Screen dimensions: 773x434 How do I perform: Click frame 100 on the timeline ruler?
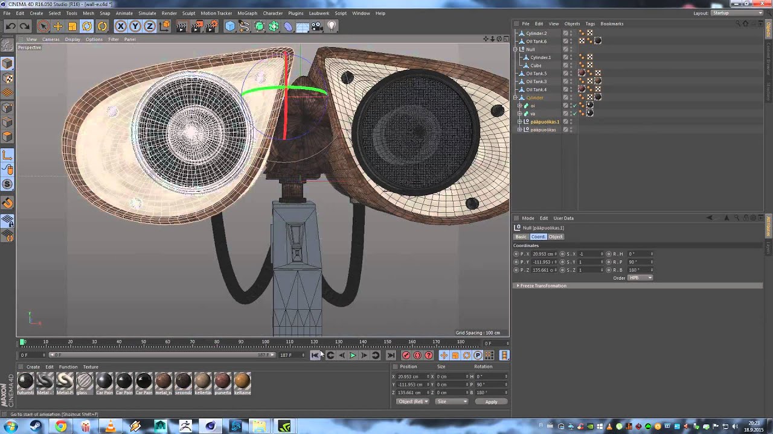click(x=266, y=343)
